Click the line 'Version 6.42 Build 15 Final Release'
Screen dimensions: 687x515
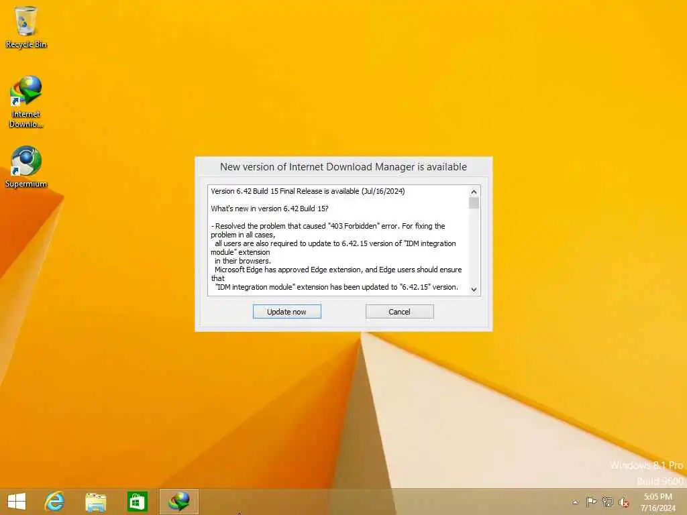[x=307, y=191]
